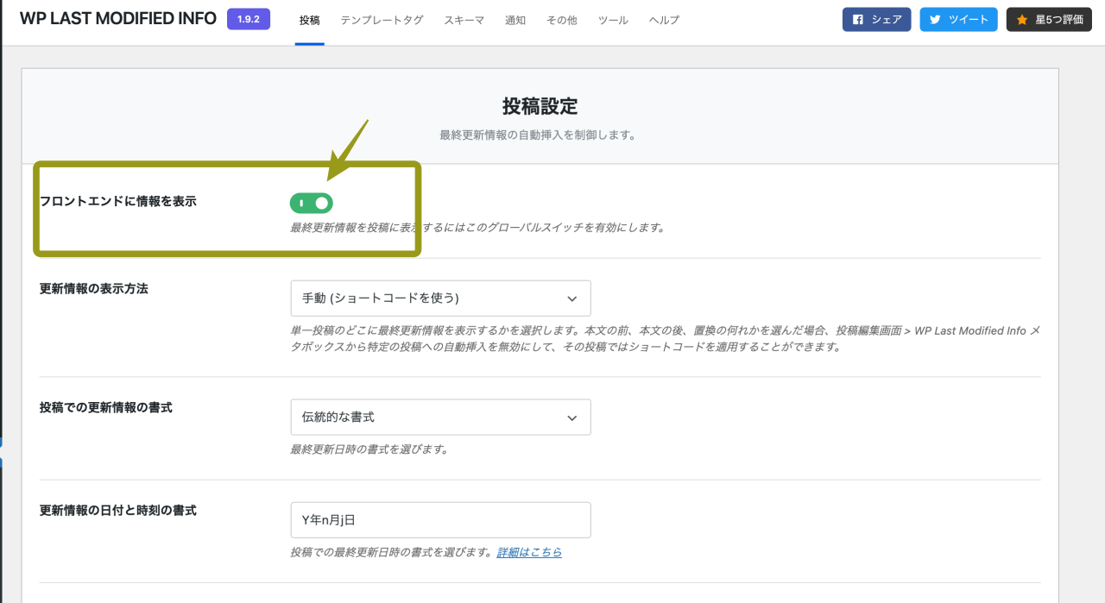Disable the フロントエンドに情報を表示 toggle switch
Screen dimensions: 1105x603
click(x=311, y=203)
